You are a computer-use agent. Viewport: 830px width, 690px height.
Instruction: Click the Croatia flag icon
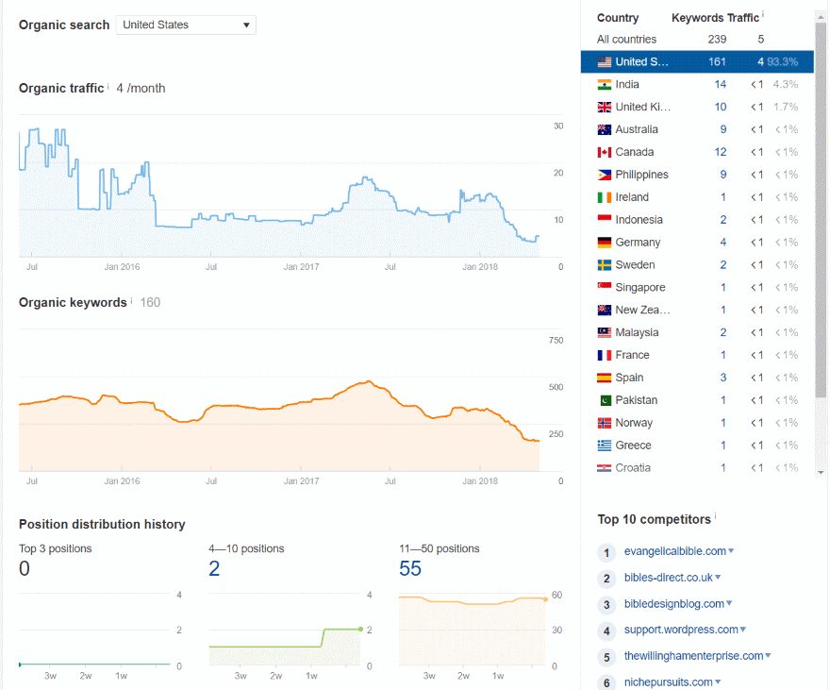(x=605, y=468)
